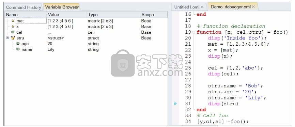This screenshot has width=295, height=127.
Task: Click the cel variable cell icon
Action: tap(13, 32)
